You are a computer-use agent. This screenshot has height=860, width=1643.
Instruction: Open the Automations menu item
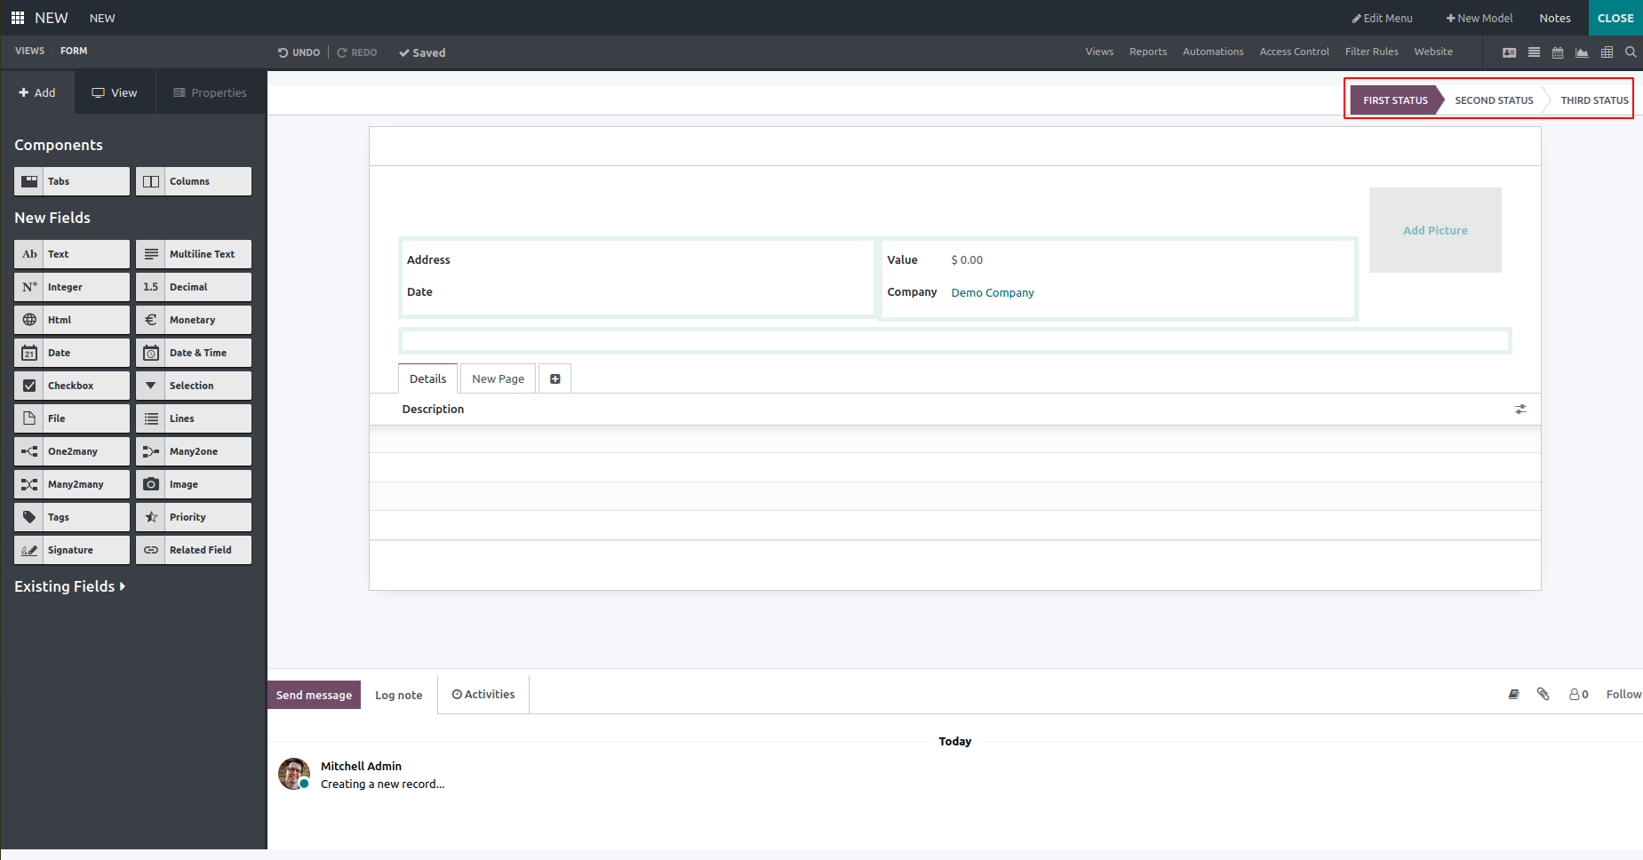click(1213, 52)
